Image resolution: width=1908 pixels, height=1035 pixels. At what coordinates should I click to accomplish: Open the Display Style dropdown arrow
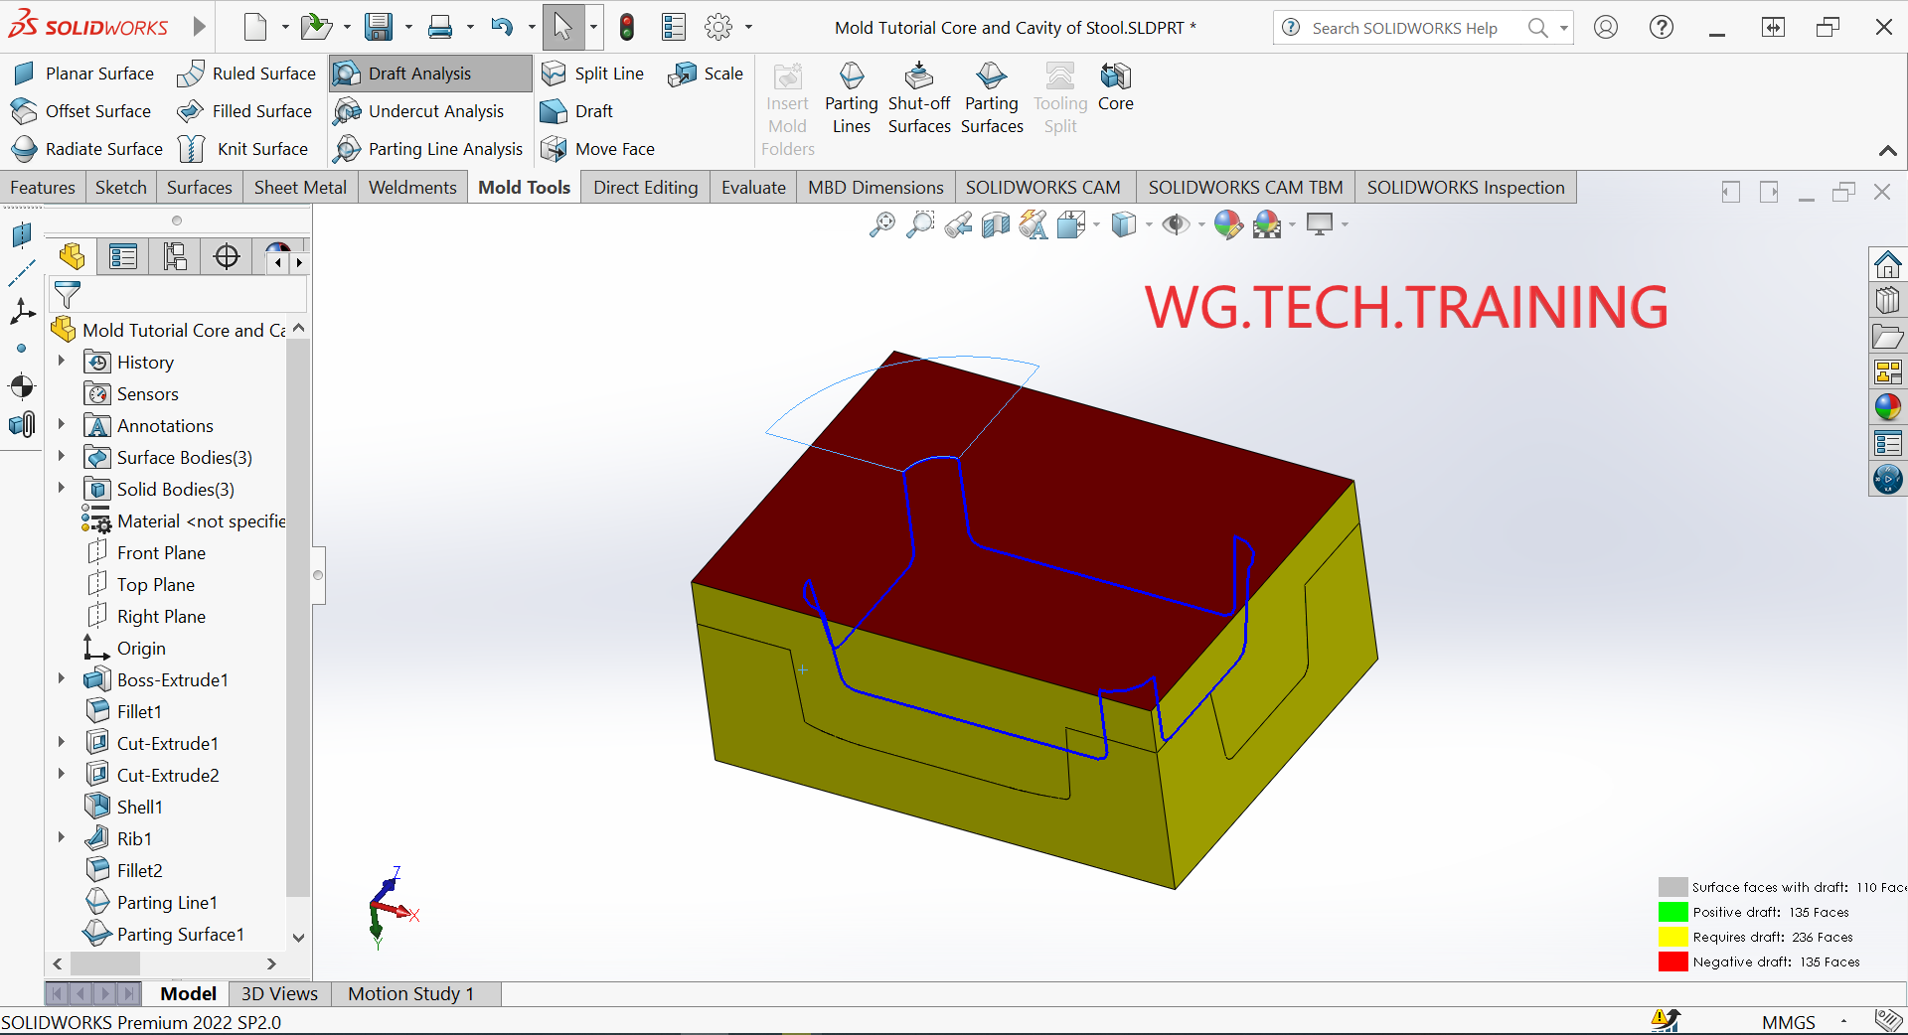coord(1149,225)
